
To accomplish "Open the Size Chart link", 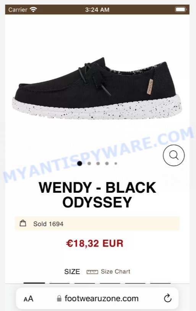I will (x=115, y=271).
